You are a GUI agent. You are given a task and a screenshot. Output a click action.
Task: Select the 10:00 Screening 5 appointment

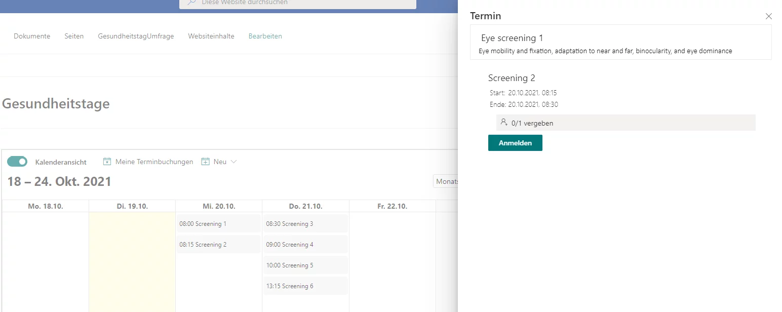click(x=305, y=265)
